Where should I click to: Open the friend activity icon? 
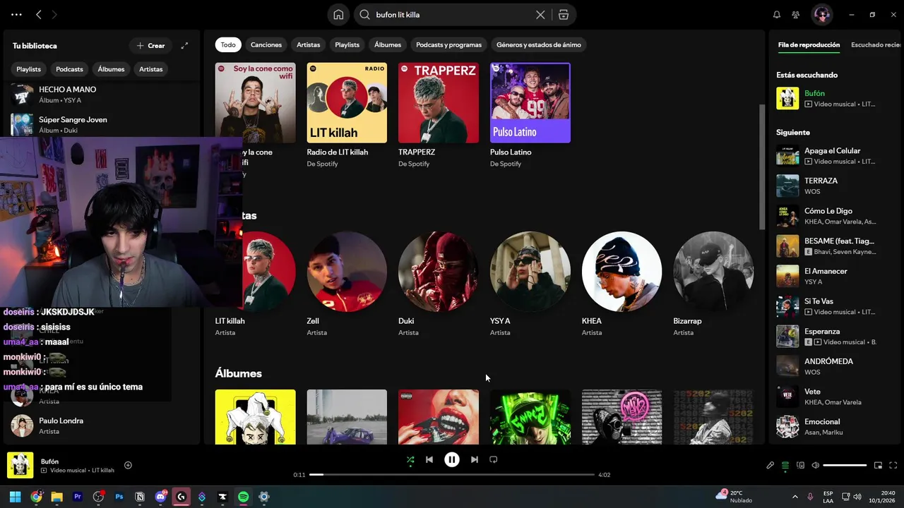click(x=796, y=15)
